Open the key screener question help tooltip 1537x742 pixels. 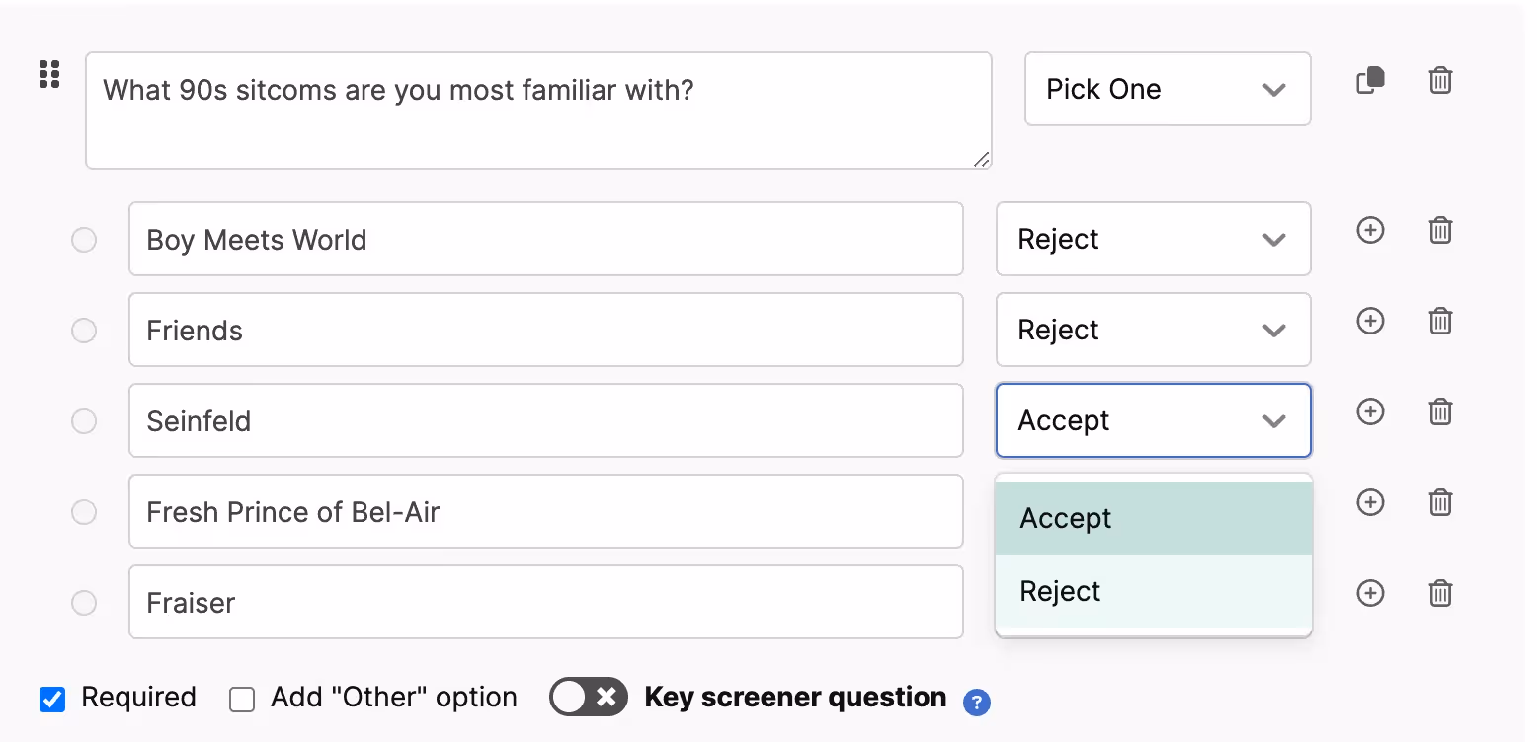(x=976, y=703)
